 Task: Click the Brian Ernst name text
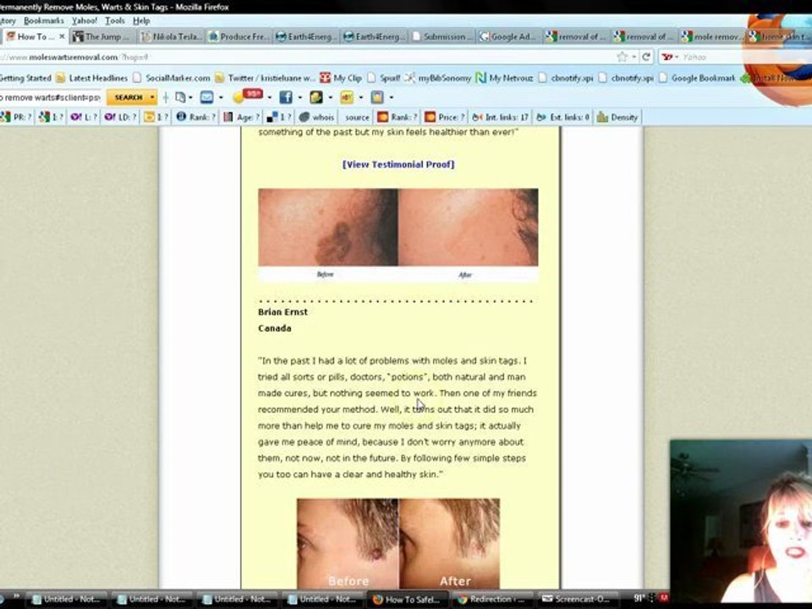(283, 312)
